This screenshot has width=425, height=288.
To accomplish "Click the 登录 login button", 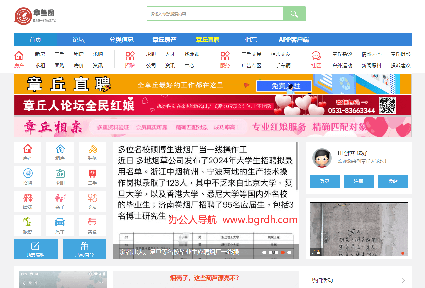I will pos(325,181).
